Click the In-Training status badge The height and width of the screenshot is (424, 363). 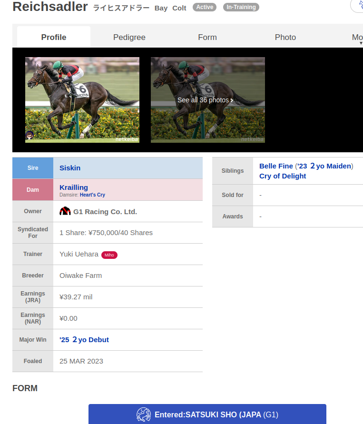coord(241,7)
